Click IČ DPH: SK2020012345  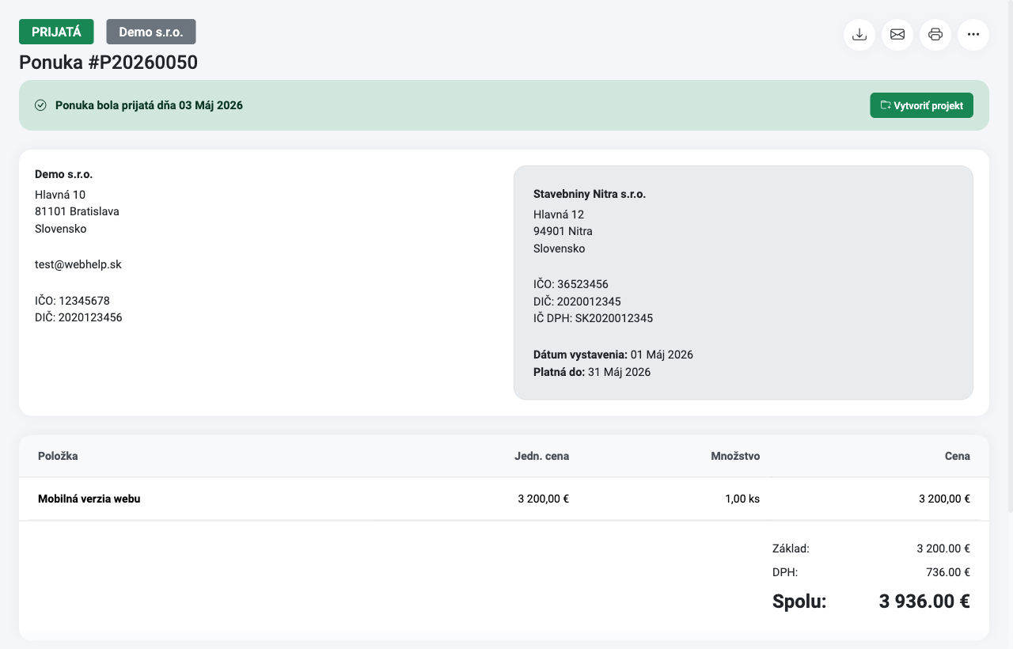click(593, 318)
